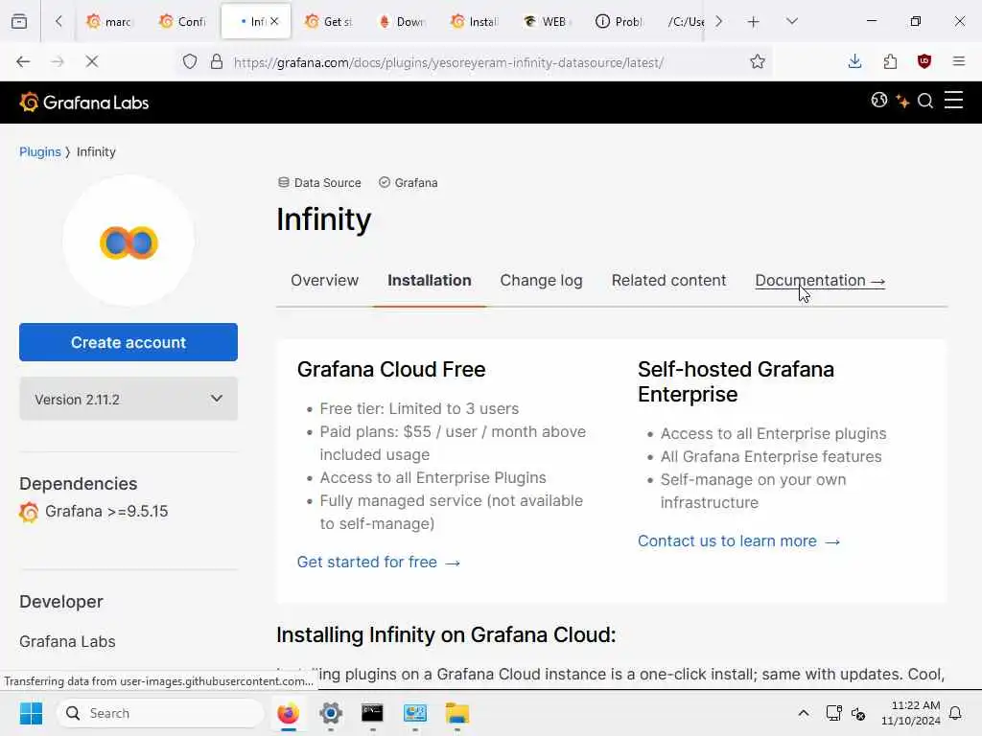Open the Windows Start menu
Screen dimensions: 982x736
pyautogui.click(x=31, y=713)
